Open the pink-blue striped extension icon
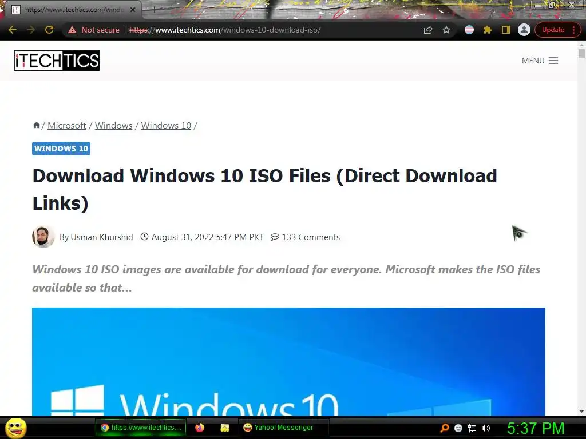This screenshot has height=439, width=586. coord(469,30)
